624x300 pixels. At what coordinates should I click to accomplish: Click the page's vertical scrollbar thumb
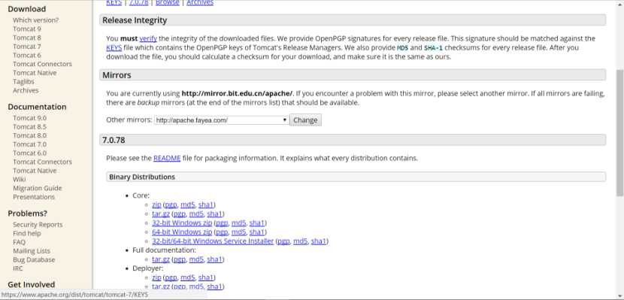[x=620, y=132]
